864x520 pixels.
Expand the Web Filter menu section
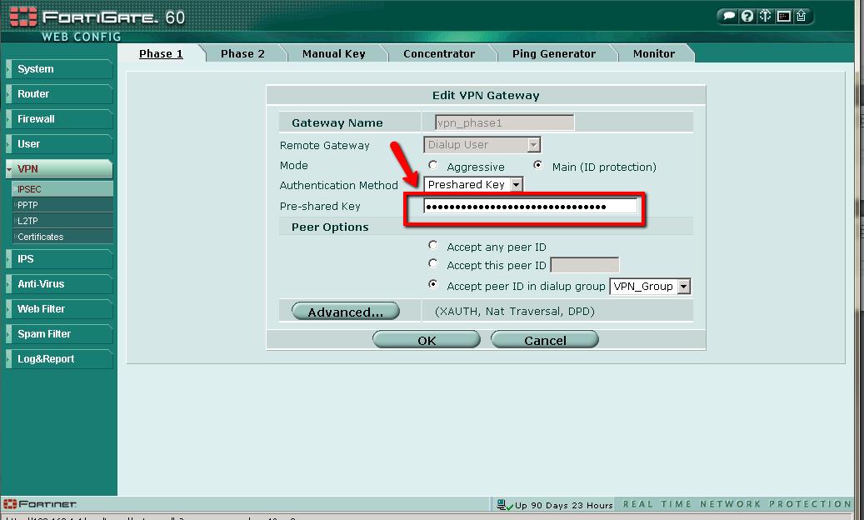click(59, 309)
